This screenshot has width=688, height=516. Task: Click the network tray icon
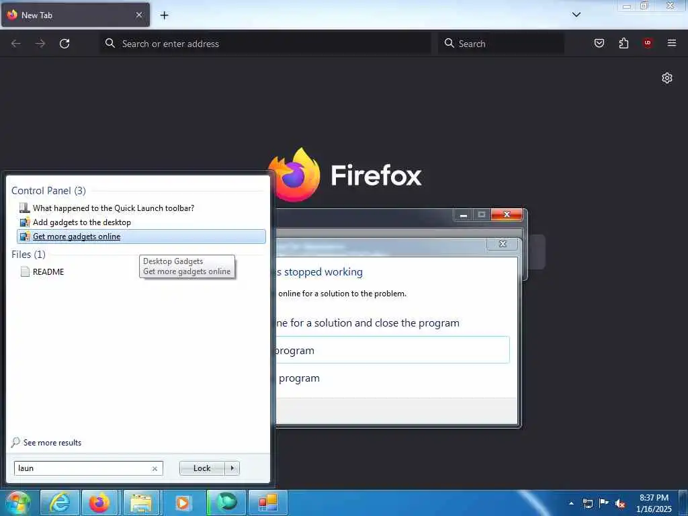[588, 503]
